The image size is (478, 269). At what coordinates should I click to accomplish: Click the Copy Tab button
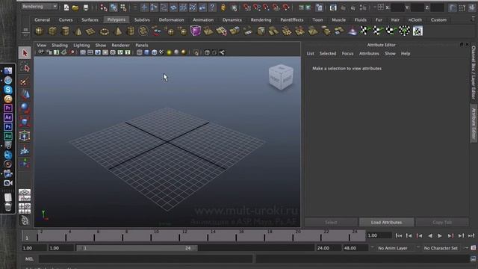442,223
